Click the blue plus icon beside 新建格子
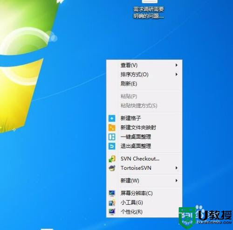Screen dimensions: 233x230 112,118
